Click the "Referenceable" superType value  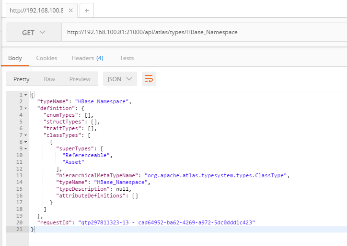[x=86, y=155]
